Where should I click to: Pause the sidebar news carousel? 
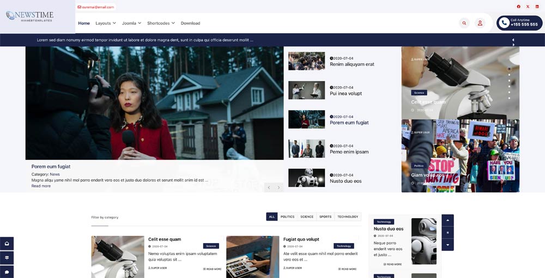(447, 232)
